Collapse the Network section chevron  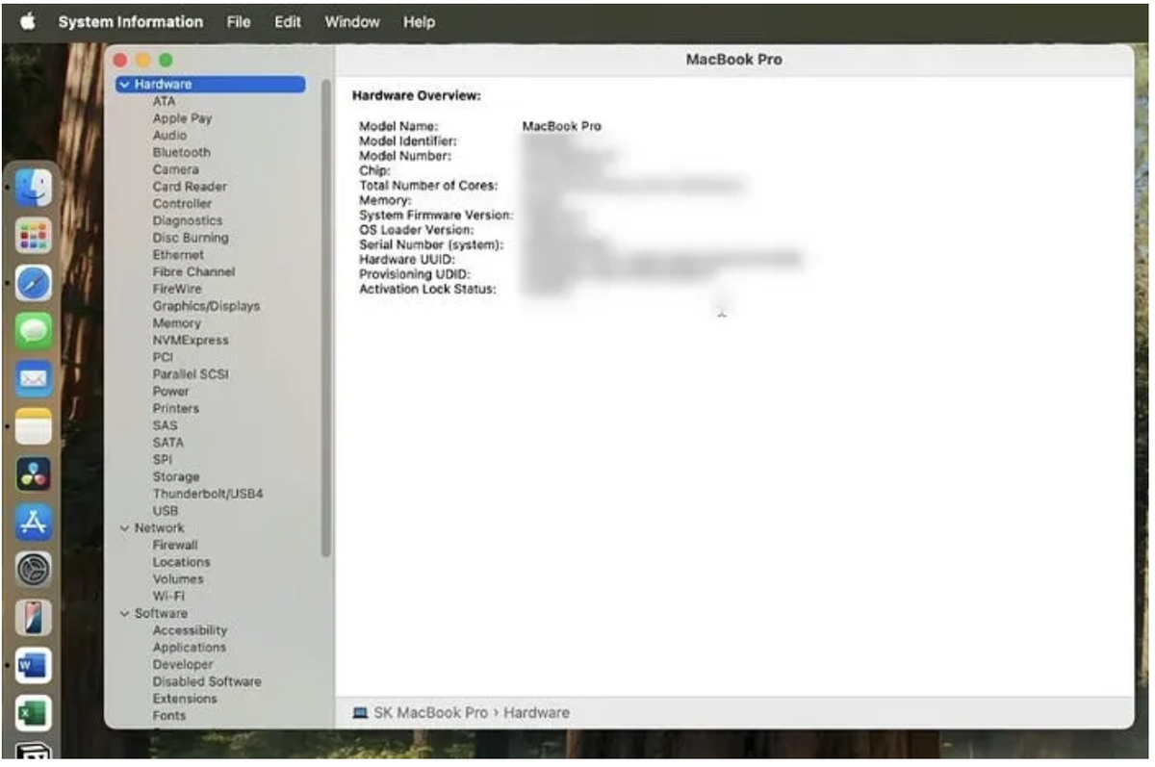(x=124, y=528)
